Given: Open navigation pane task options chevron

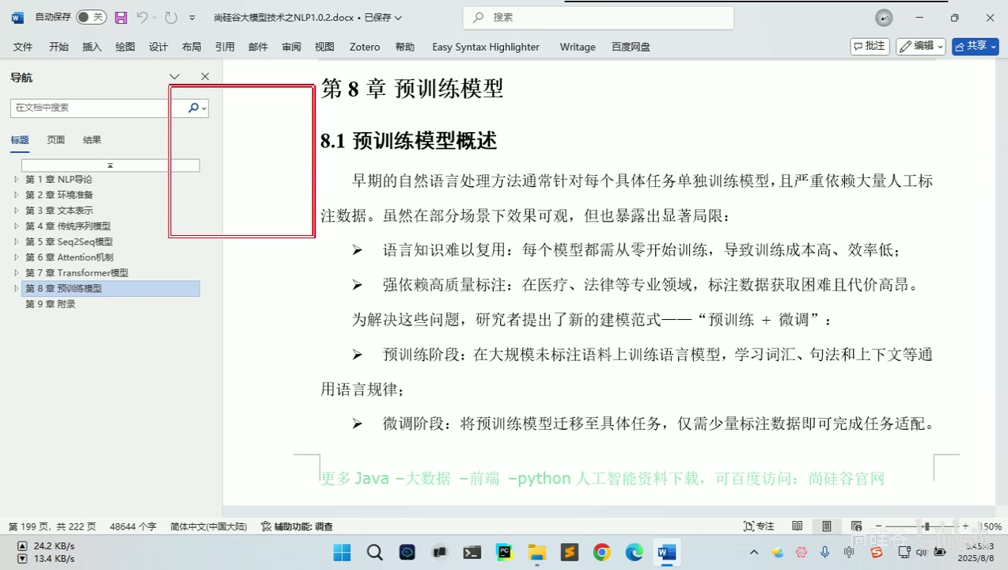Looking at the screenshot, I should [175, 77].
